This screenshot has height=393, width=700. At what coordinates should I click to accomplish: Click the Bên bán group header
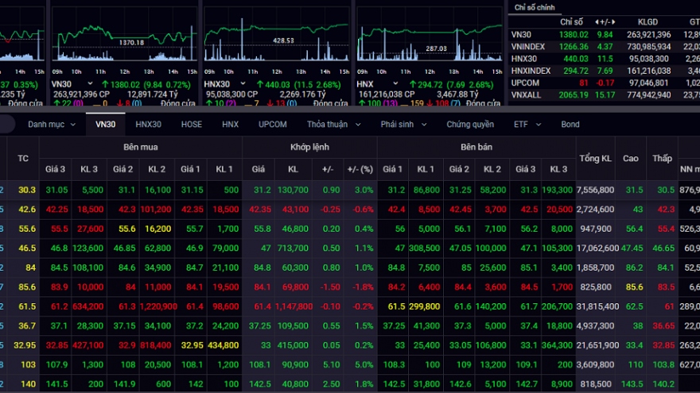coord(476,147)
